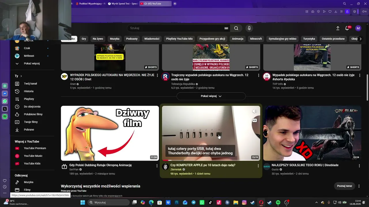Screen dimensions: 369x207
Task: Toggle captions on the Apple video preview
Action: pos(255,120)
